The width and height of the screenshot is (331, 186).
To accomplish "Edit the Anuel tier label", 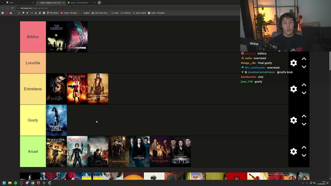I will [33, 151].
